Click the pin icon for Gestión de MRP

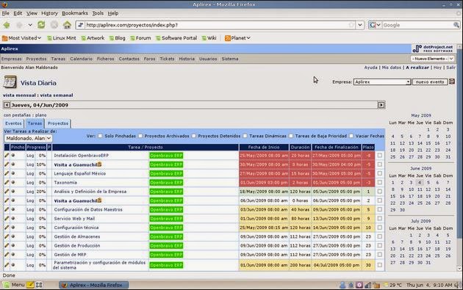[x=13, y=254]
